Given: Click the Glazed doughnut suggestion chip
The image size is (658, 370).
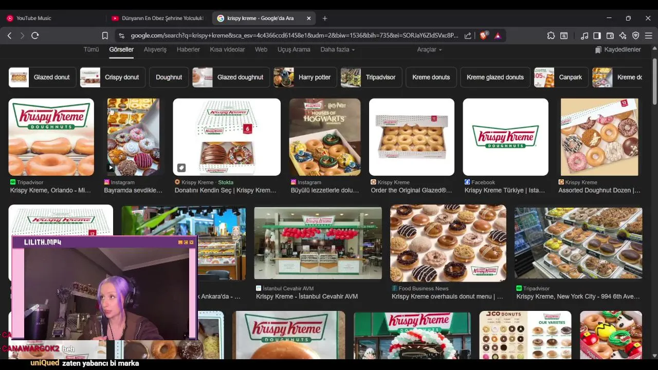Looking at the screenshot, I should point(231,77).
